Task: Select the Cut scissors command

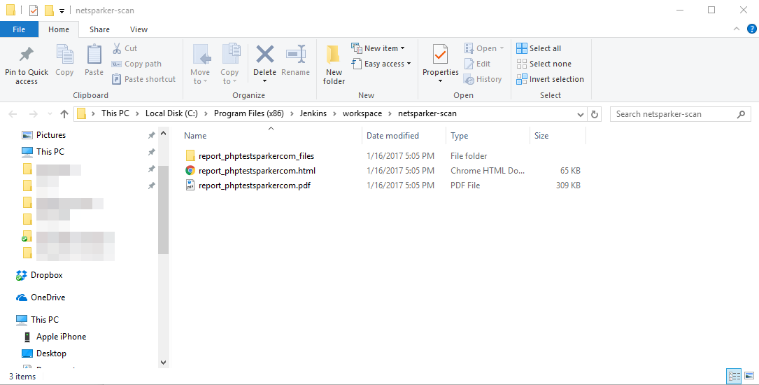Action: tap(125, 48)
